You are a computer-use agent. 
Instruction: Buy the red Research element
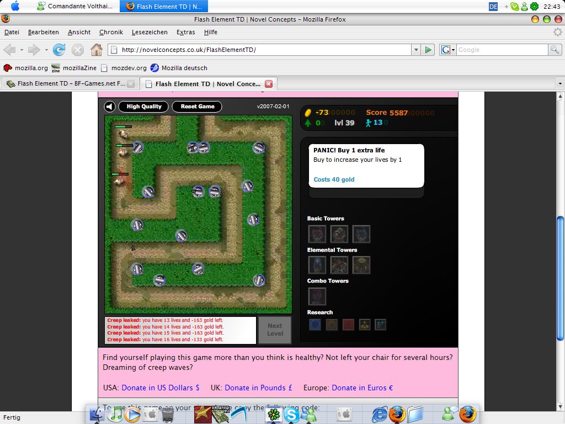click(349, 325)
